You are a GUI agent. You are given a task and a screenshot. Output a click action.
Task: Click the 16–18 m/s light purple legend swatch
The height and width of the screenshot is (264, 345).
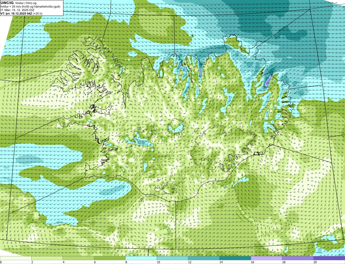[x=267, y=258]
